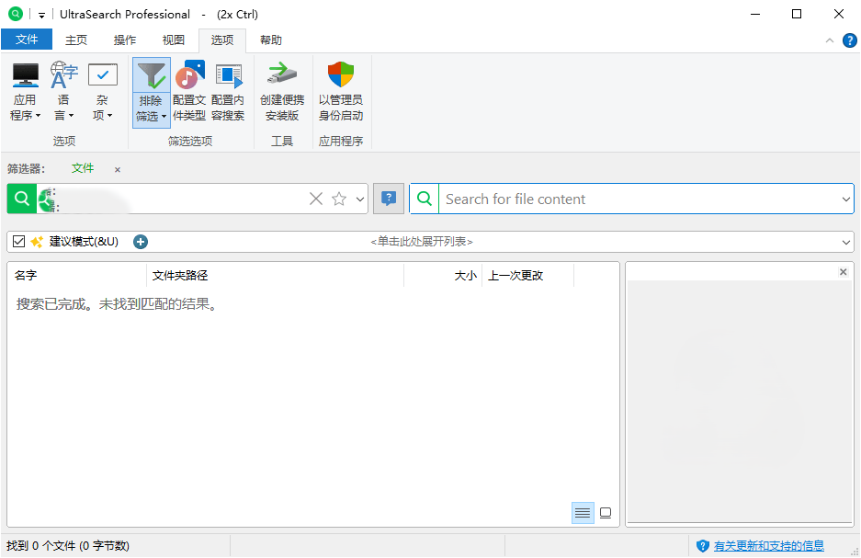The height and width of the screenshot is (558, 861).
Task: Open 配置内容搜索 content search configuration
Action: [228, 92]
